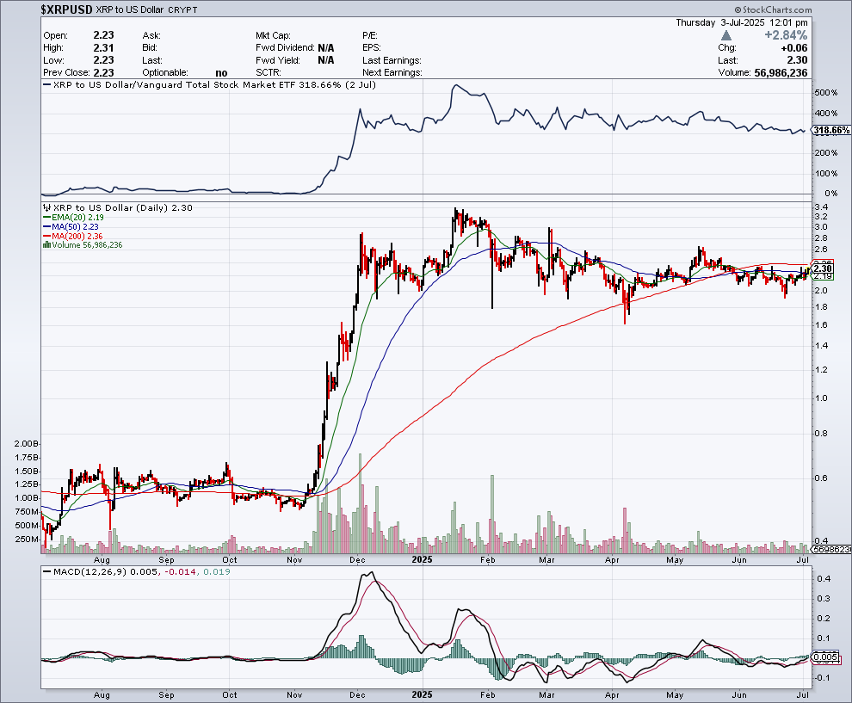
Task: Click the 1.00B volume axis label
Action: (26, 498)
